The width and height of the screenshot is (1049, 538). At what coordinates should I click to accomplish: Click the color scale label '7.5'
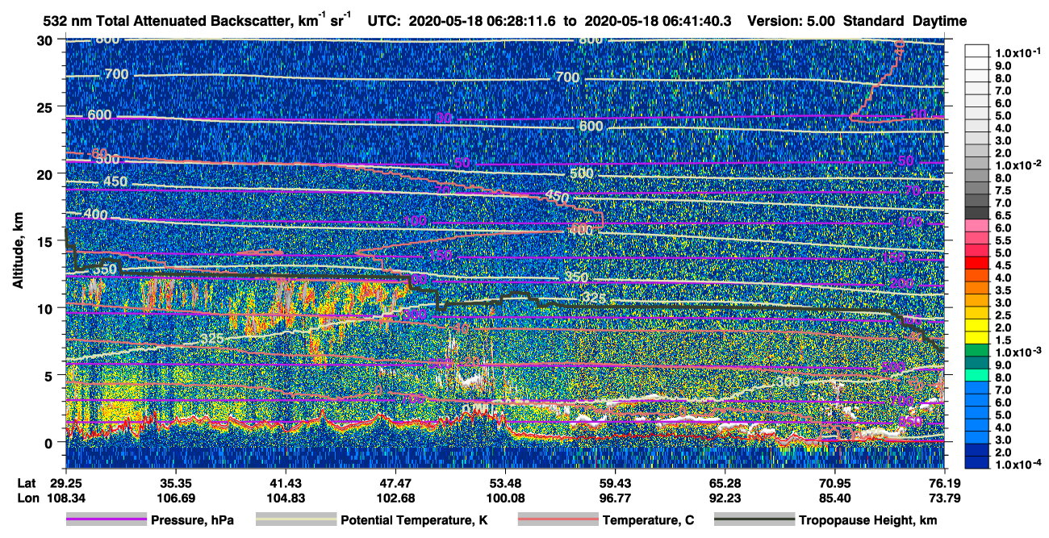[1005, 190]
